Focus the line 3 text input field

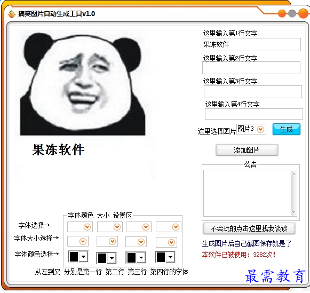pyautogui.click(x=253, y=92)
